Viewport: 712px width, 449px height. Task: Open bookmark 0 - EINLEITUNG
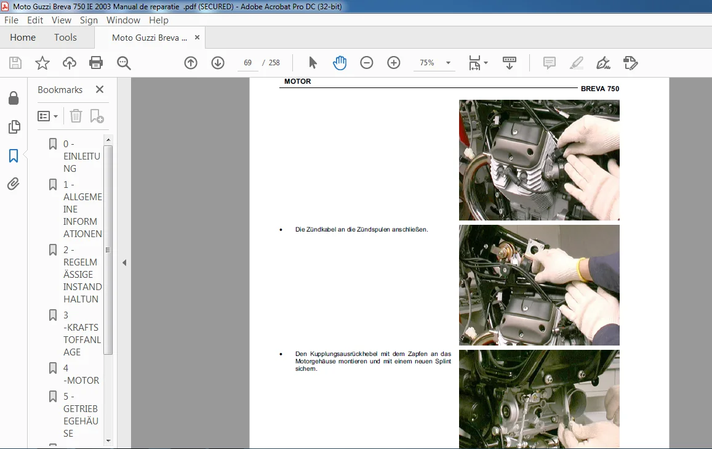pos(82,156)
